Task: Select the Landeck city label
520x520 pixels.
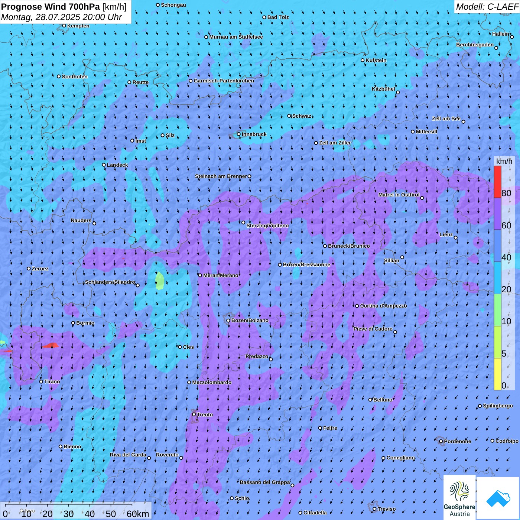Action: [117, 165]
